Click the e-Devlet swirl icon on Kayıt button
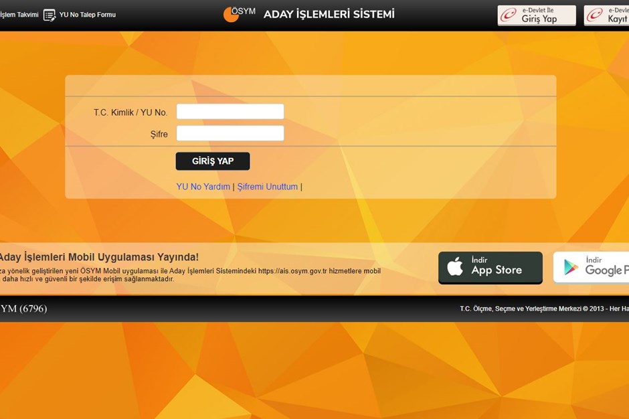Image resolution: width=629 pixels, height=419 pixels. (x=594, y=15)
